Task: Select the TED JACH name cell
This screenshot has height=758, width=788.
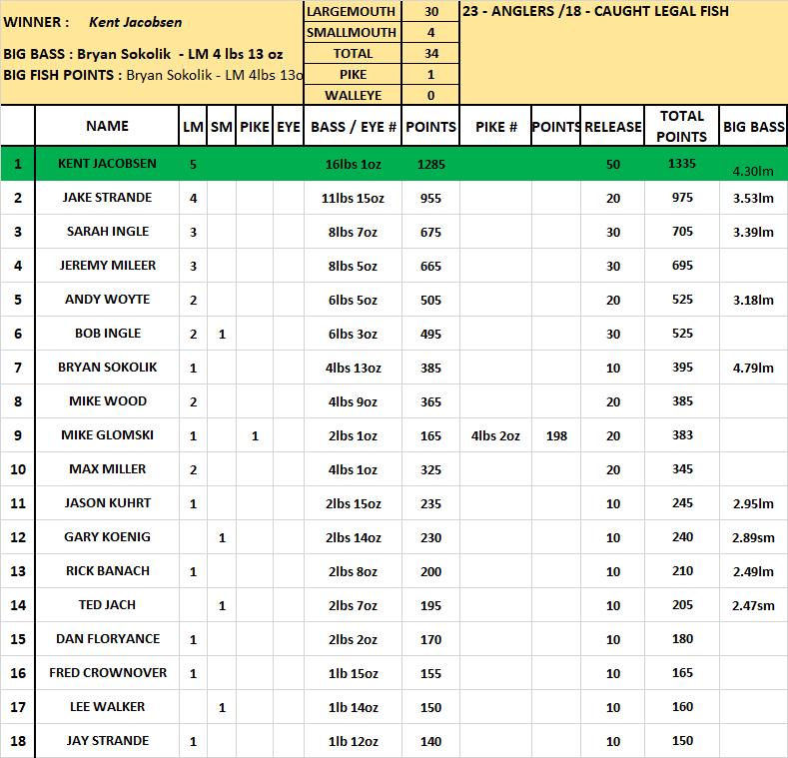Action: (107, 604)
